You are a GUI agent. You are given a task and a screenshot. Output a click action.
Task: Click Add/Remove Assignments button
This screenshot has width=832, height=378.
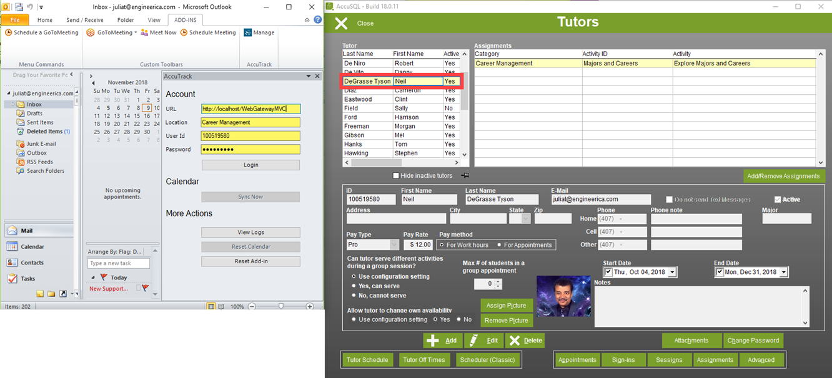coord(783,176)
